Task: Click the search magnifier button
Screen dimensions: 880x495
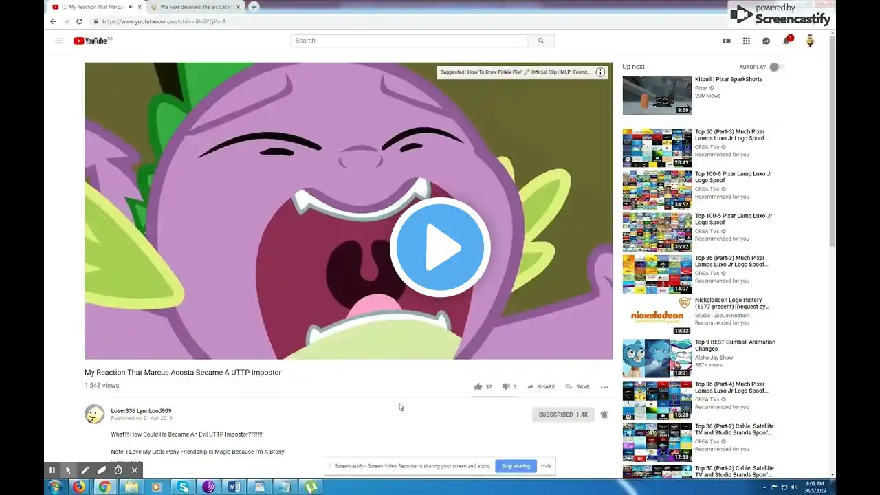Action: pyautogui.click(x=541, y=41)
